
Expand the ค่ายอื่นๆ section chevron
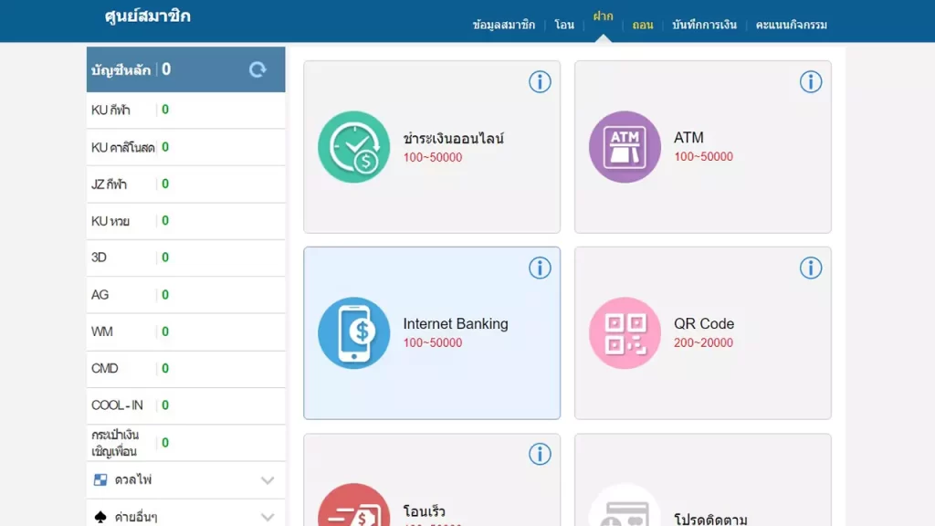268,517
